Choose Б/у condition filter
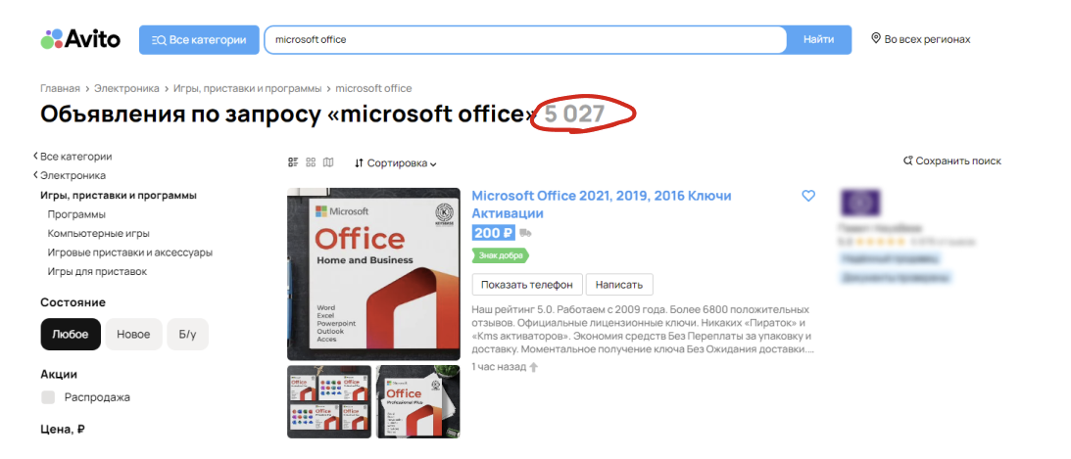Image resolution: width=1071 pixels, height=459 pixels. (x=188, y=334)
